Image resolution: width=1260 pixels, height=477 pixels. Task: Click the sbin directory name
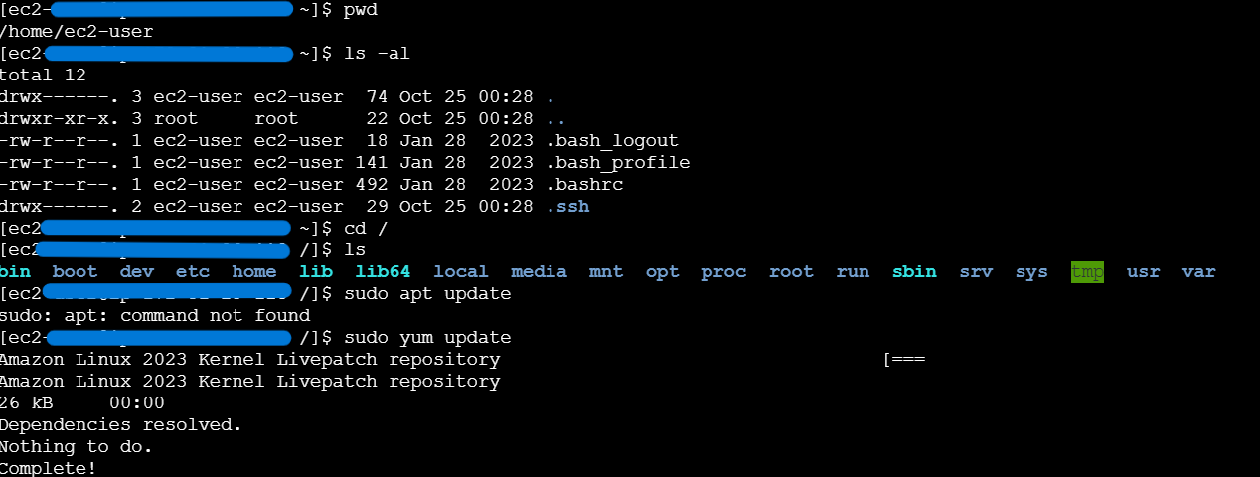[x=914, y=272]
